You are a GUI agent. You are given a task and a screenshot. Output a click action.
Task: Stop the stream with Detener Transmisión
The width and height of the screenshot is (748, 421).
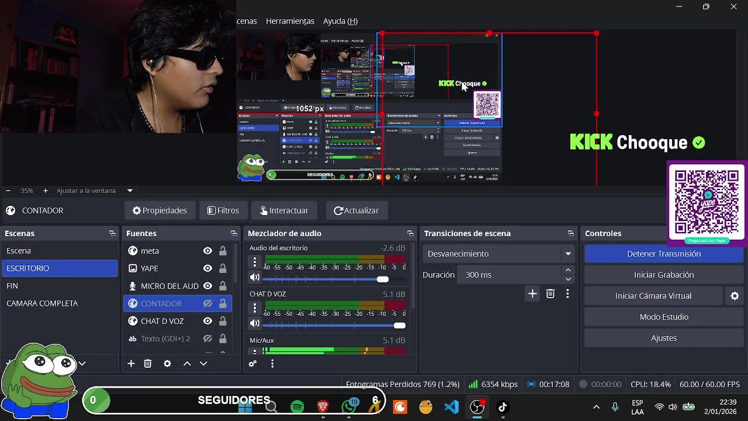click(x=664, y=254)
